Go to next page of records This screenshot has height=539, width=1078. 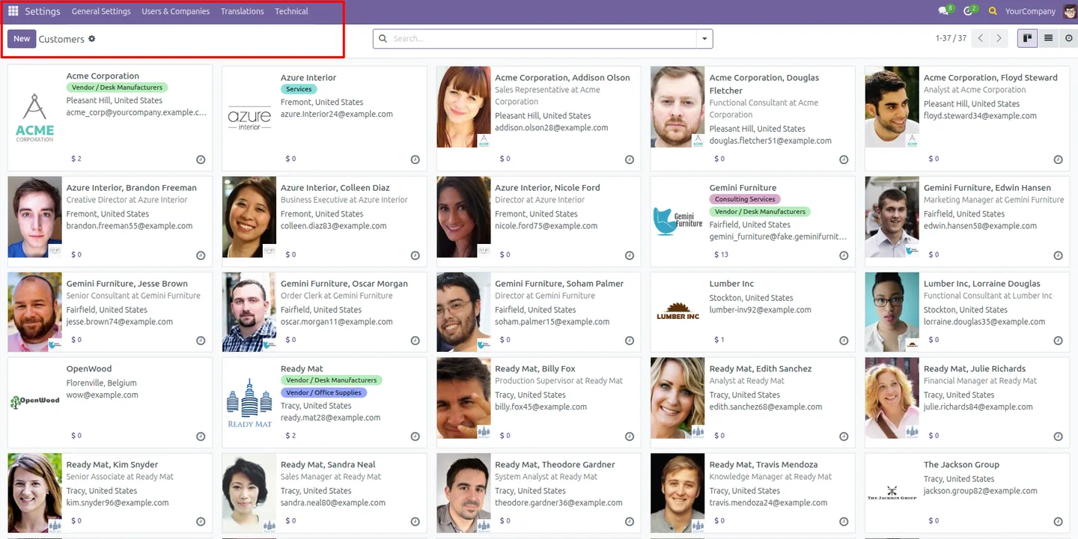tap(999, 38)
